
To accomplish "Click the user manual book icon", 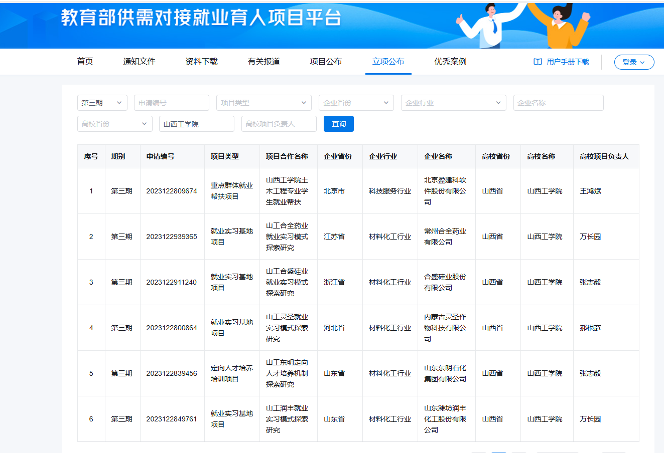I will [538, 62].
